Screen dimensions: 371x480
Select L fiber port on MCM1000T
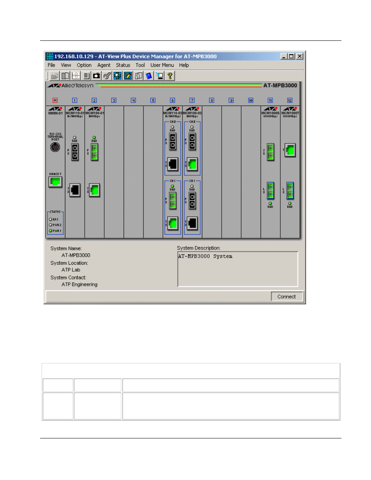click(290, 190)
